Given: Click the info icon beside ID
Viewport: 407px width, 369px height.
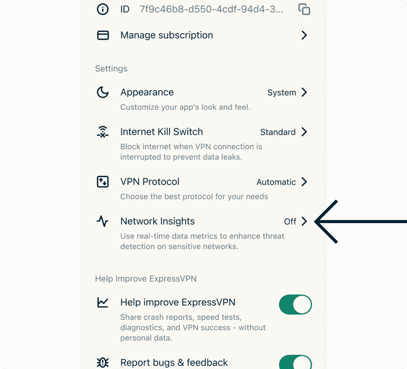Looking at the screenshot, I should 103,9.
